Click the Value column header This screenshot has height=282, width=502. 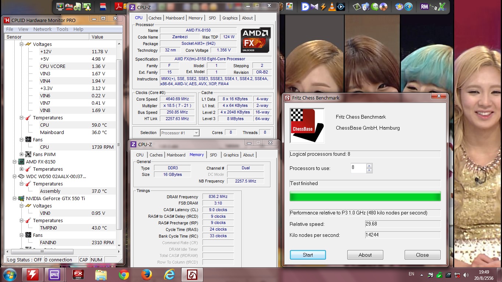(x=106, y=37)
